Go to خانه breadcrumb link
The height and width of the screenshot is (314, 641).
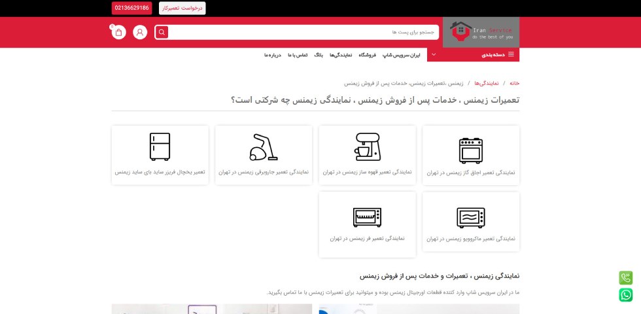[514, 83]
